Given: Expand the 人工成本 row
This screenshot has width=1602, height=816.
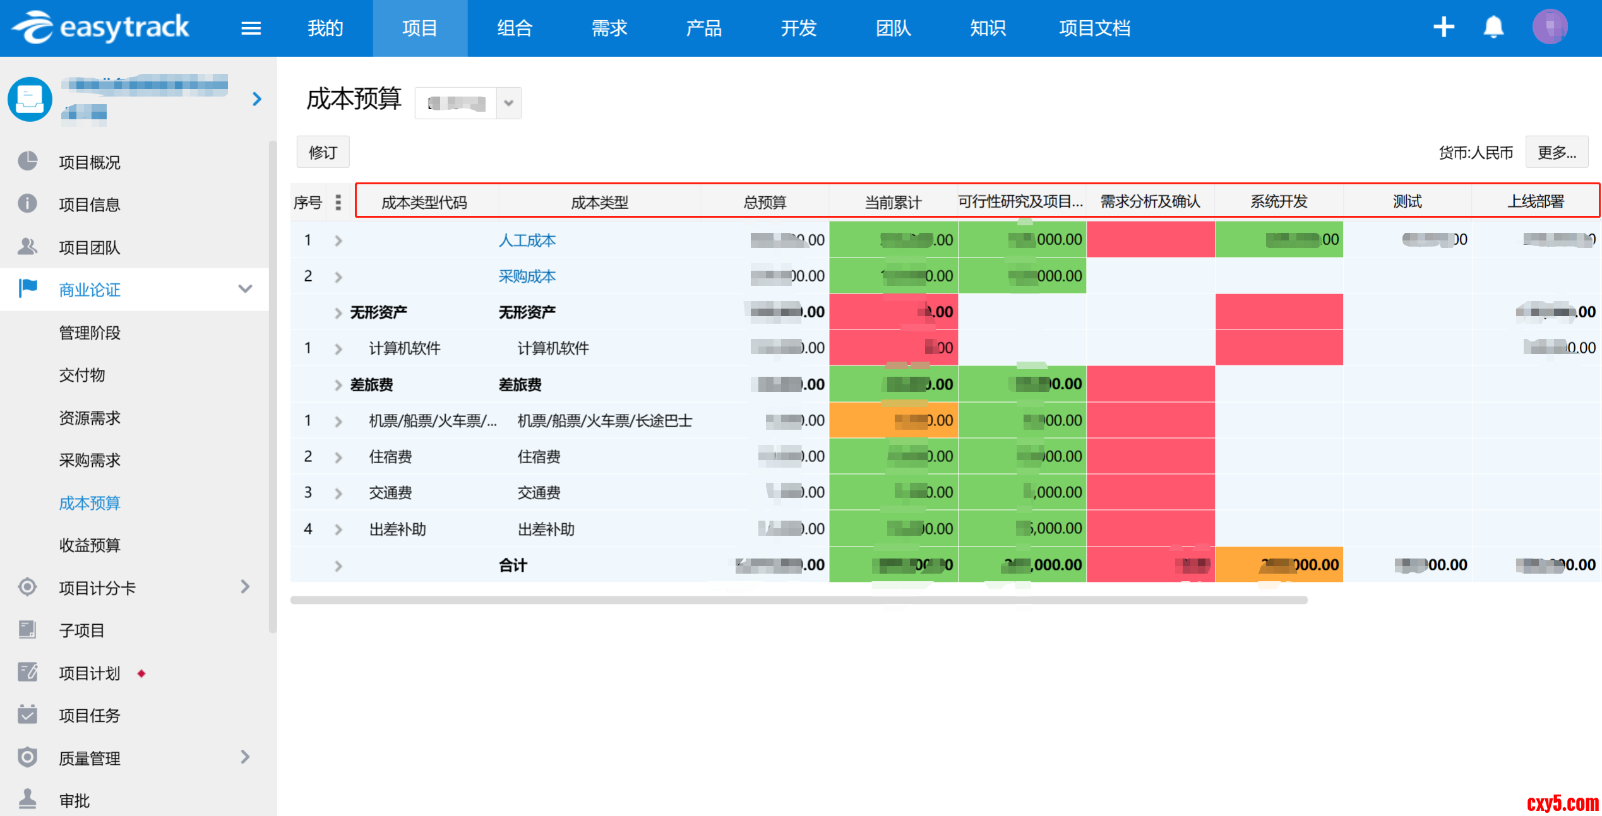Looking at the screenshot, I should [338, 240].
